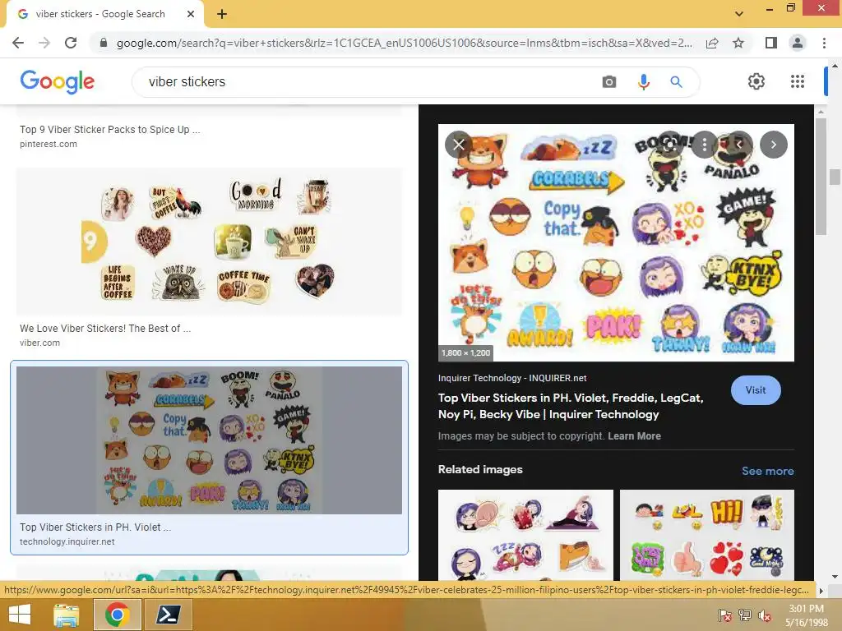The width and height of the screenshot is (842, 631).
Task: Open the tab search dropdown arrow
Action: pyautogui.click(x=739, y=15)
